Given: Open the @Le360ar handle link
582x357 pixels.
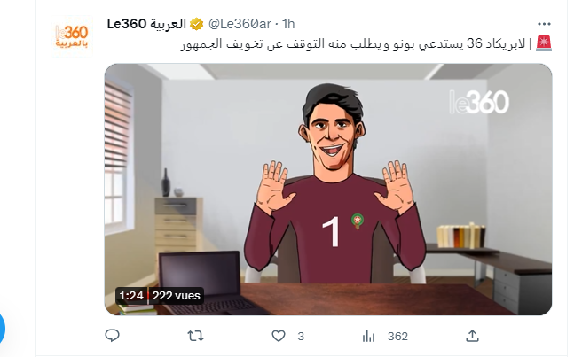Looking at the screenshot, I should point(240,24).
